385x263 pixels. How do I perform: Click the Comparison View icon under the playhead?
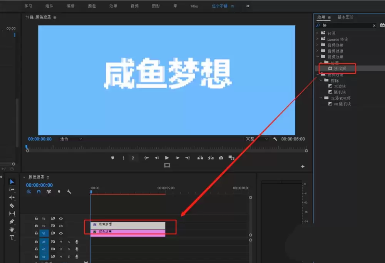pyautogui.click(x=167, y=165)
